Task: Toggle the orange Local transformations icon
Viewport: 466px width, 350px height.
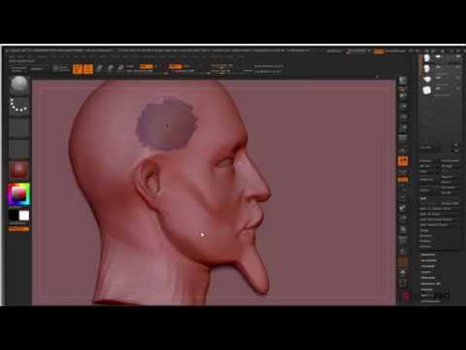Action: 403,161
